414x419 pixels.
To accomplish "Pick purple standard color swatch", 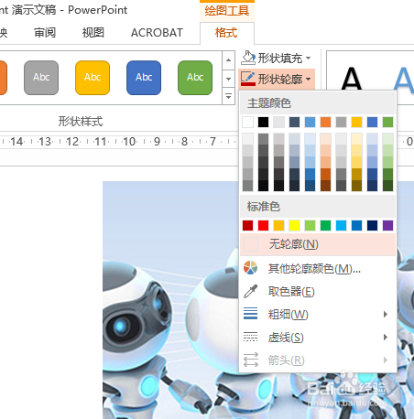I will [x=387, y=226].
